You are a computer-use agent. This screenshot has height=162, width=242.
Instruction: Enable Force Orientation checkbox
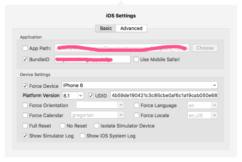click(25, 105)
